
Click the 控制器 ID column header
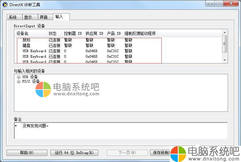coord(73,33)
